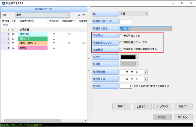Open the 背景色 gray color picker
Viewport: 196px width, 127px height.
click(x=130, y=64)
